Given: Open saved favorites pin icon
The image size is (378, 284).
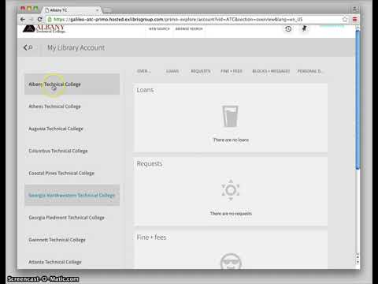Looking at the screenshot, I should [304, 28].
